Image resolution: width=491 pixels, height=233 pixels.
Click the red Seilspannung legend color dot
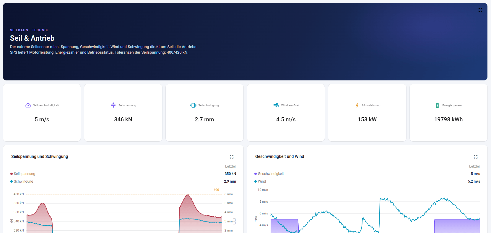point(12,174)
